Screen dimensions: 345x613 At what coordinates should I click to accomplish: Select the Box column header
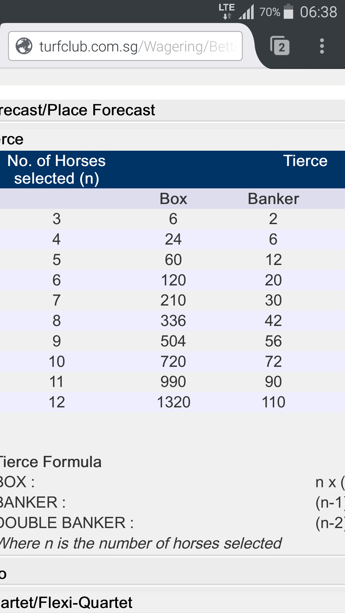[x=173, y=199]
